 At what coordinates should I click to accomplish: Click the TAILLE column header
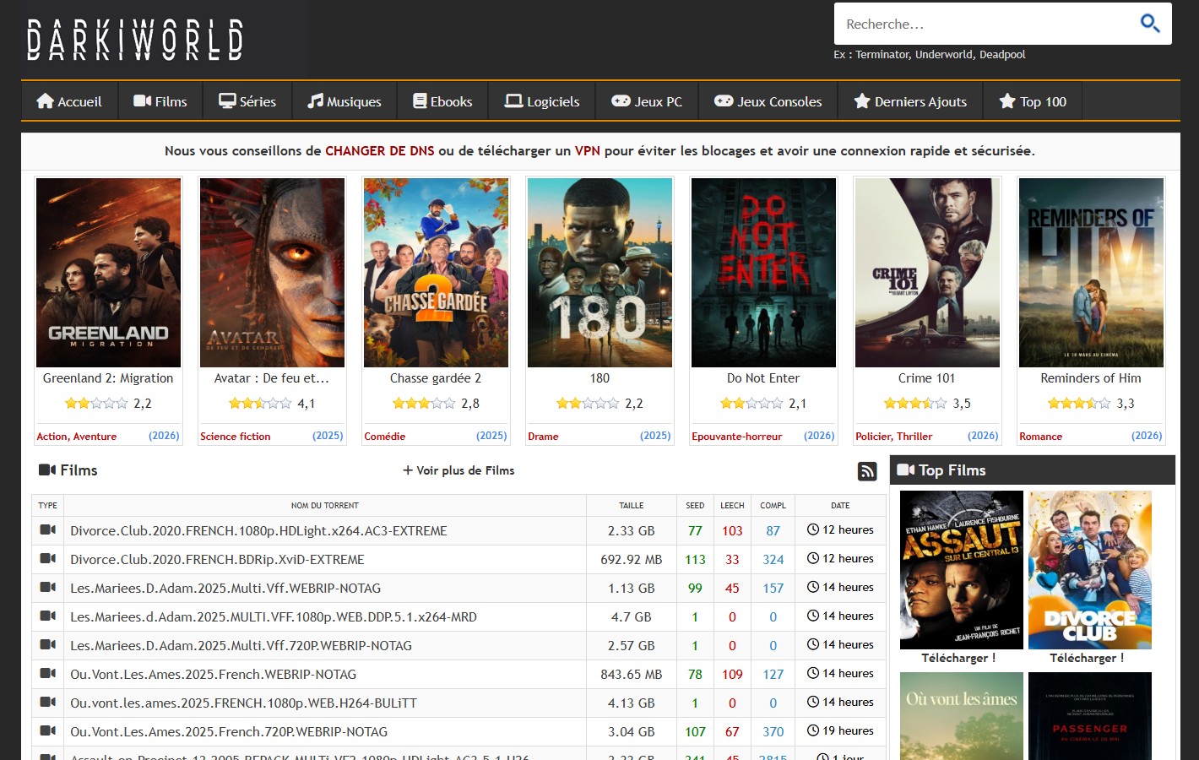tap(632, 505)
